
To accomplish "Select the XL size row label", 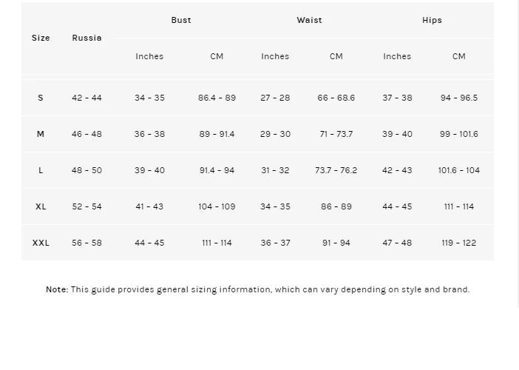I will [x=41, y=206].
